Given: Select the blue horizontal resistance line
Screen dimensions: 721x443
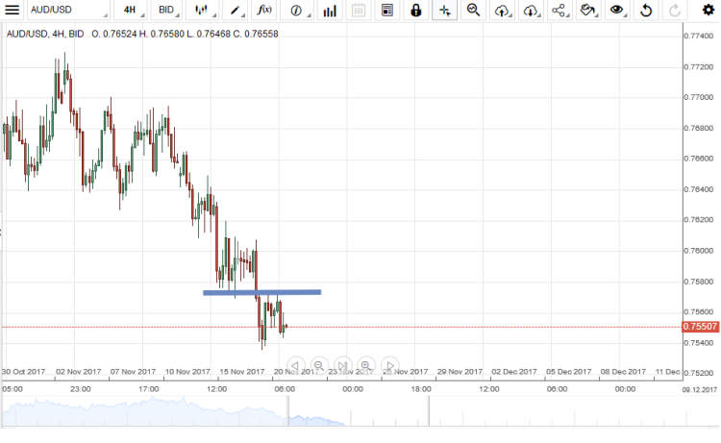Looking at the screenshot, I should click(262, 292).
